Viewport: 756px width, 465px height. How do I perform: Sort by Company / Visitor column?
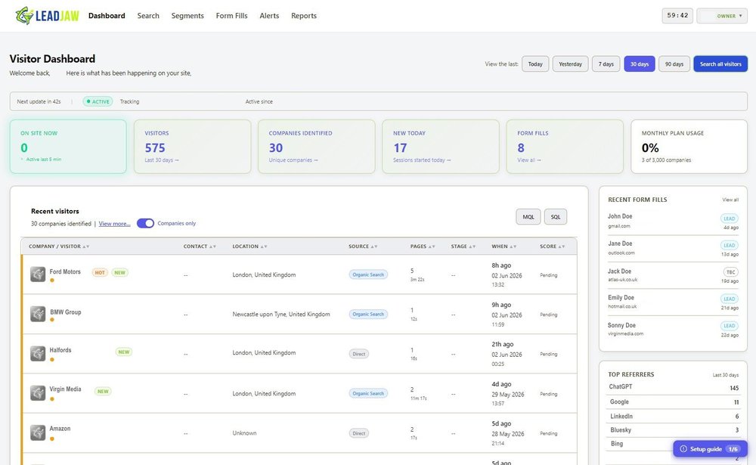59,246
